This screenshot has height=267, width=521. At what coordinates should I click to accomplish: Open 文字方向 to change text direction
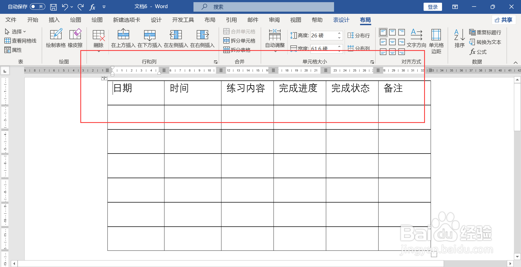click(416, 38)
